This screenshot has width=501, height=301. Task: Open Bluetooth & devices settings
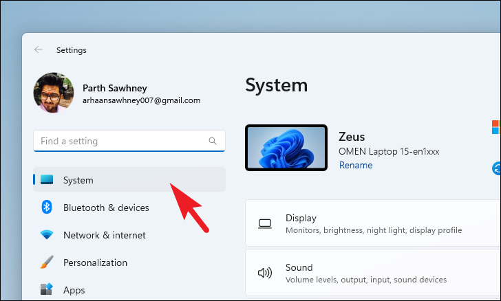point(129,208)
